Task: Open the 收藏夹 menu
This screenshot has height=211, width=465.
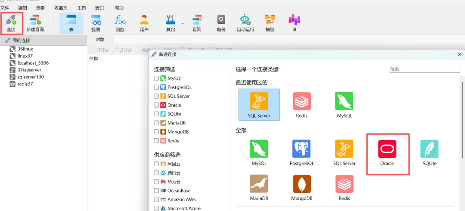Action: [x=61, y=8]
